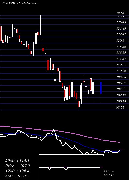Screen dimensions: 129x180
Task: Click the 12MA : 106.4 readout
Action: [x=17, y=171]
